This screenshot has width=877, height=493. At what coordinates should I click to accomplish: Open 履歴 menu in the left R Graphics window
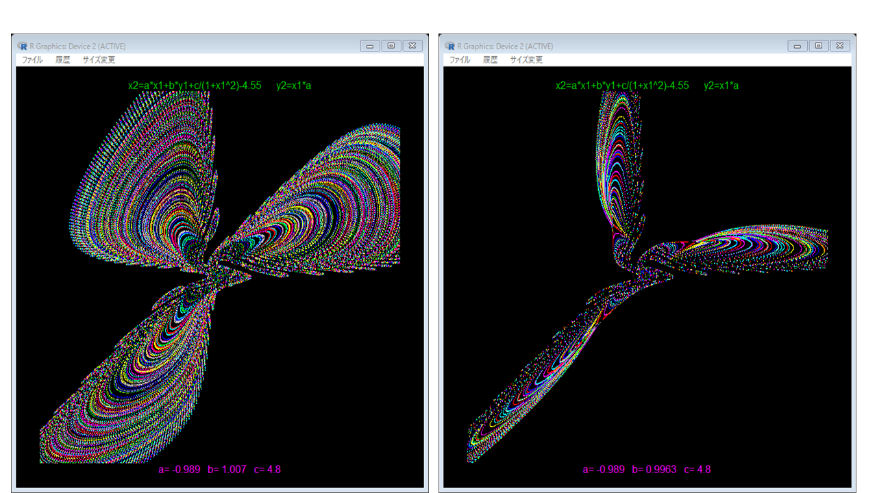pyautogui.click(x=62, y=60)
